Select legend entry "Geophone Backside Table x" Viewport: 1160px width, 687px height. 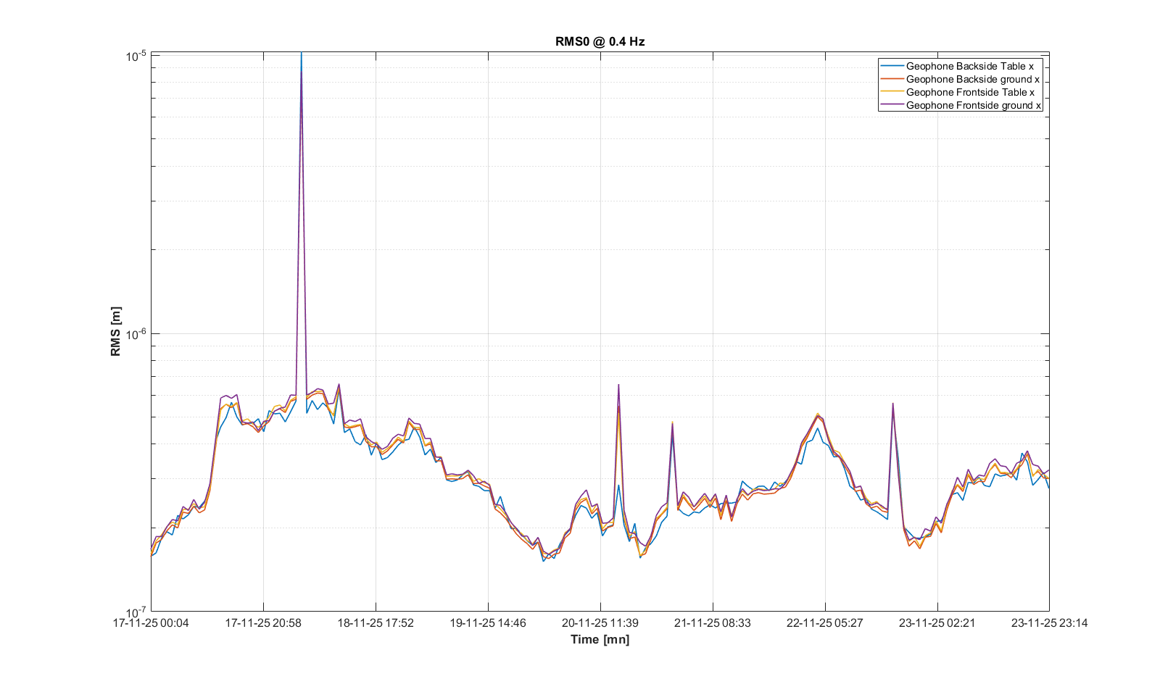pos(969,66)
